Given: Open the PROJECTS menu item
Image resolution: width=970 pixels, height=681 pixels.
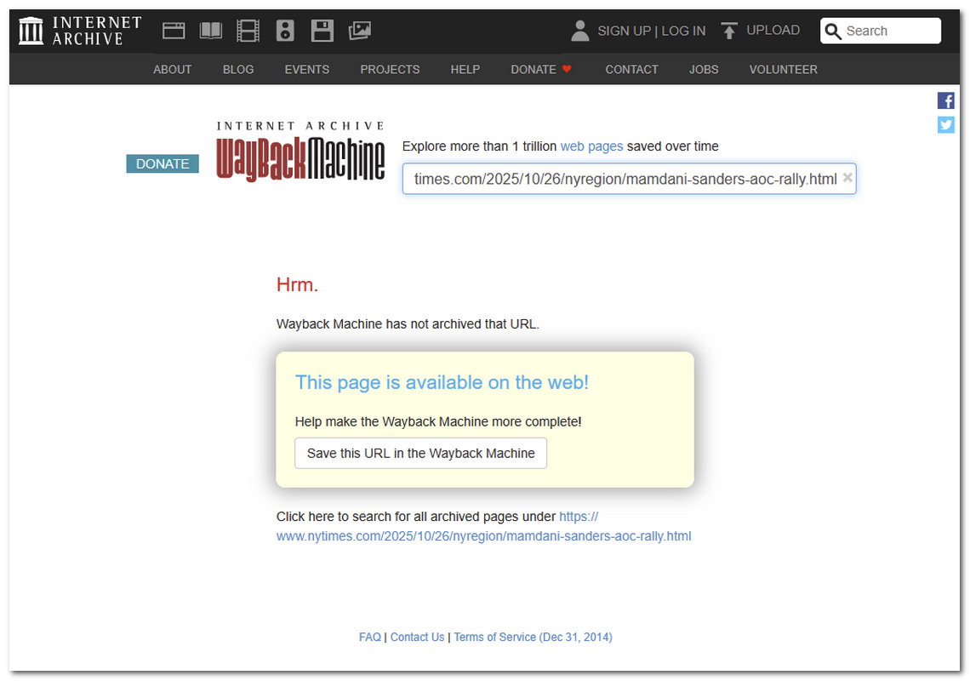Looking at the screenshot, I should 390,69.
